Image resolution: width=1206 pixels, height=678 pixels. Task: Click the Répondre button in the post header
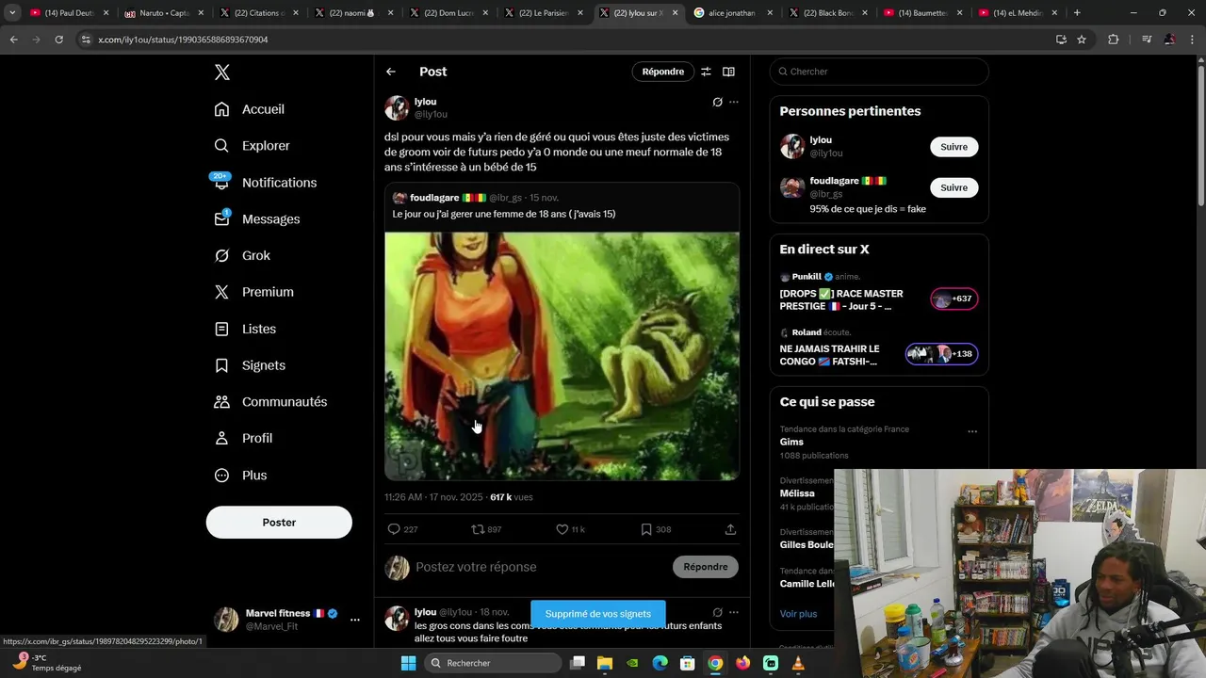pos(663,72)
